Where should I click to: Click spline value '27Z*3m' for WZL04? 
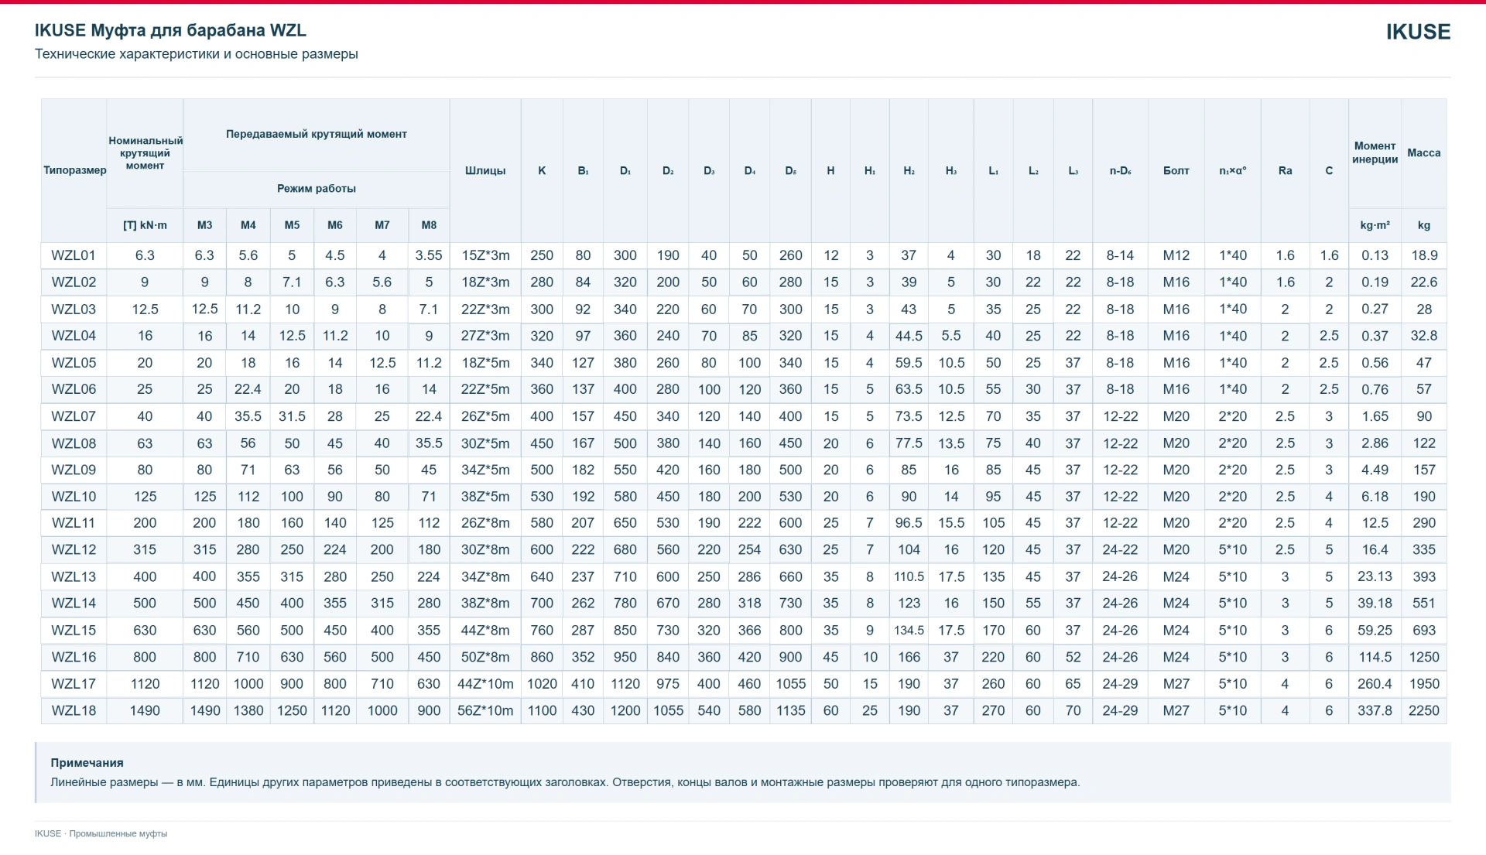485,336
